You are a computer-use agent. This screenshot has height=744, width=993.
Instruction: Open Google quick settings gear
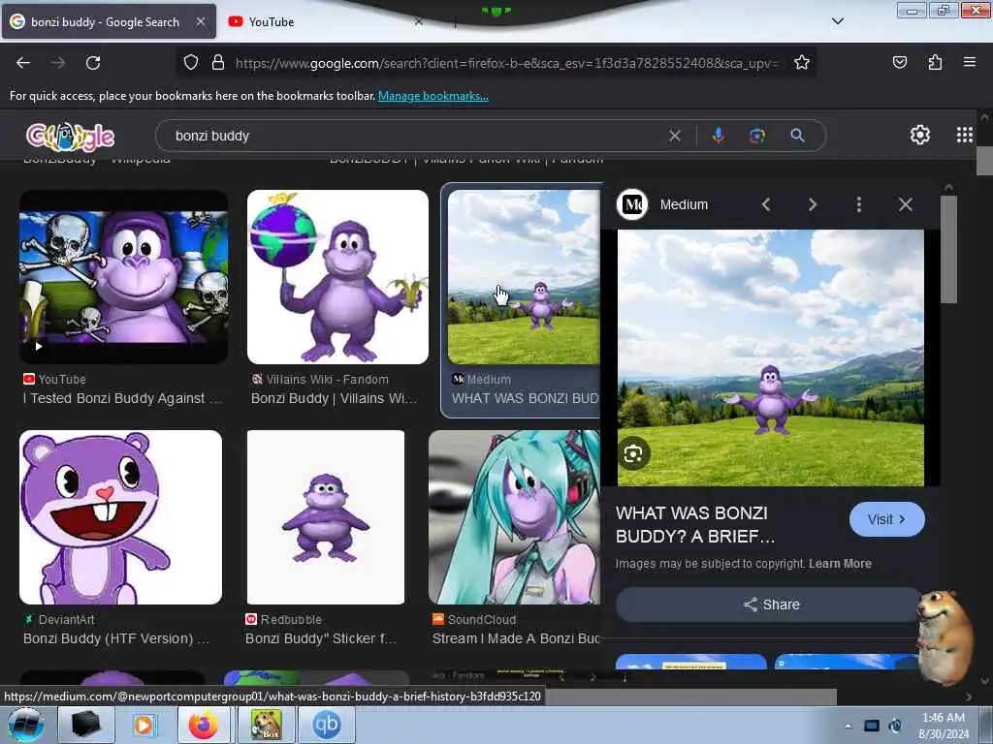[919, 135]
